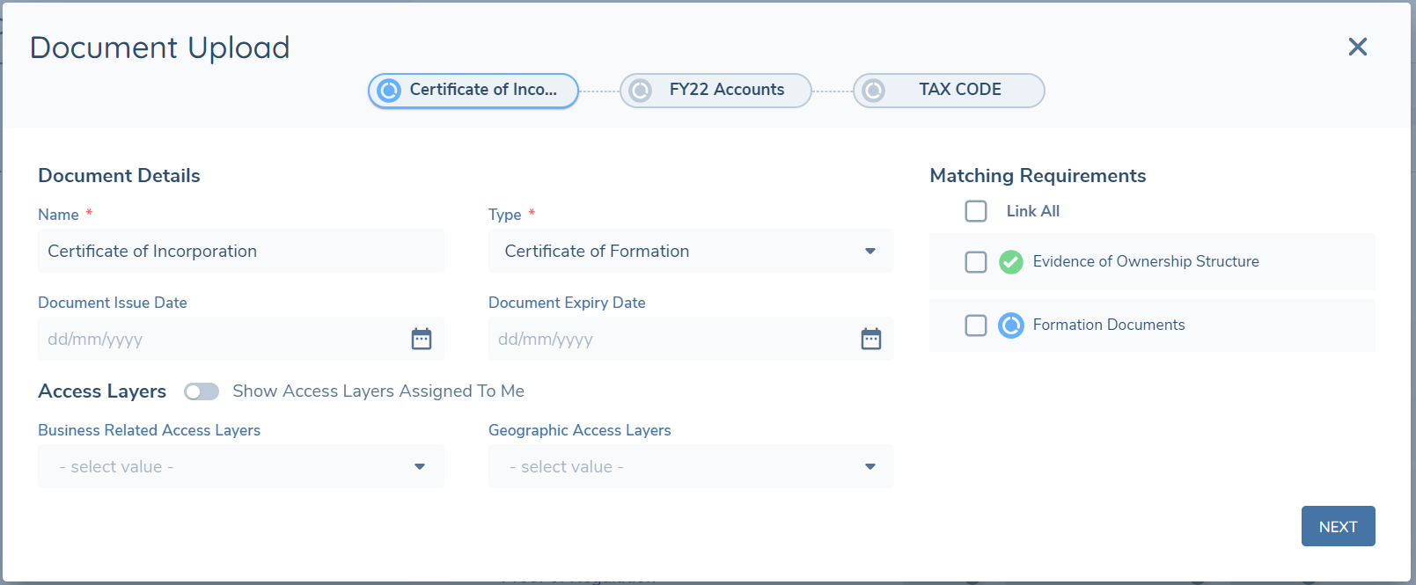This screenshot has width=1416, height=585.
Task: Click the NEXT button
Action: pyautogui.click(x=1338, y=526)
